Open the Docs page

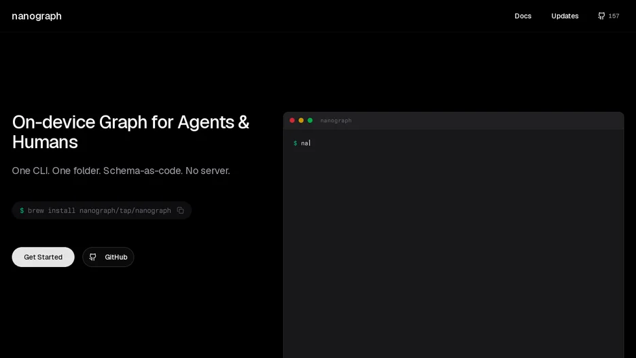[523, 16]
